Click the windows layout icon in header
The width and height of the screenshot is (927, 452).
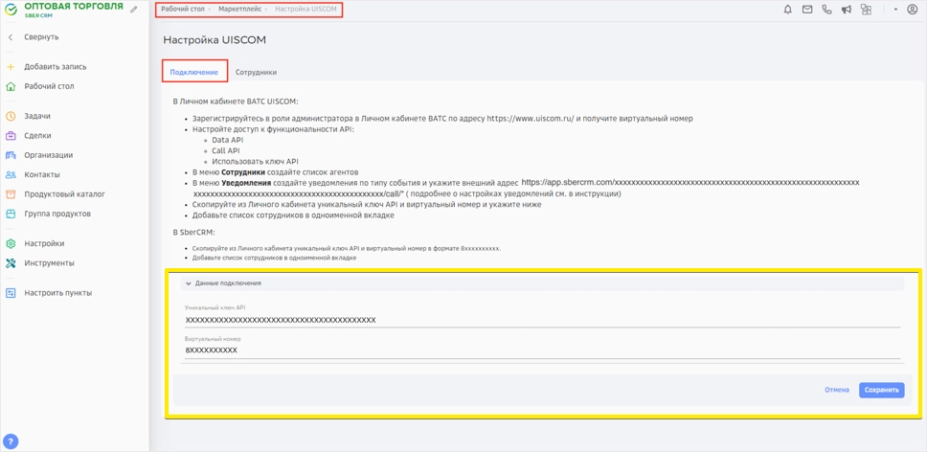pos(866,10)
